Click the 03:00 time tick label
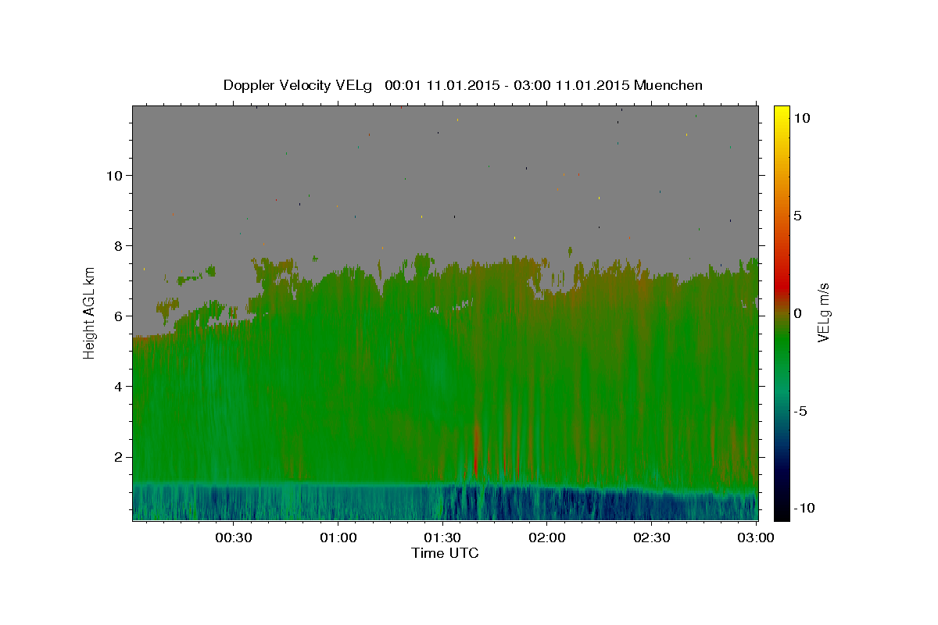The height and width of the screenshot is (625, 938). coord(756,537)
